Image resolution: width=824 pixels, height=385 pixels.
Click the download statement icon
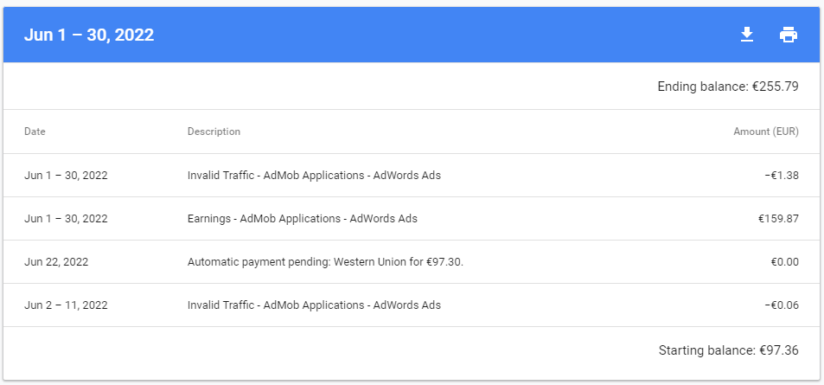pos(747,35)
